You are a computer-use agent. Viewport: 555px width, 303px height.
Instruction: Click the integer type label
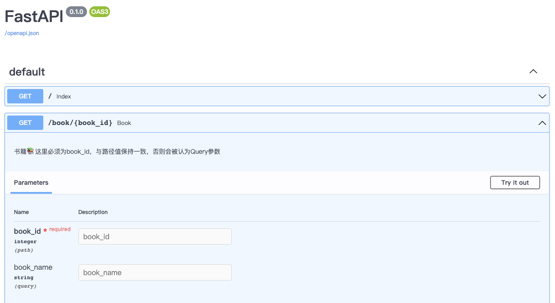pos(25,242)
